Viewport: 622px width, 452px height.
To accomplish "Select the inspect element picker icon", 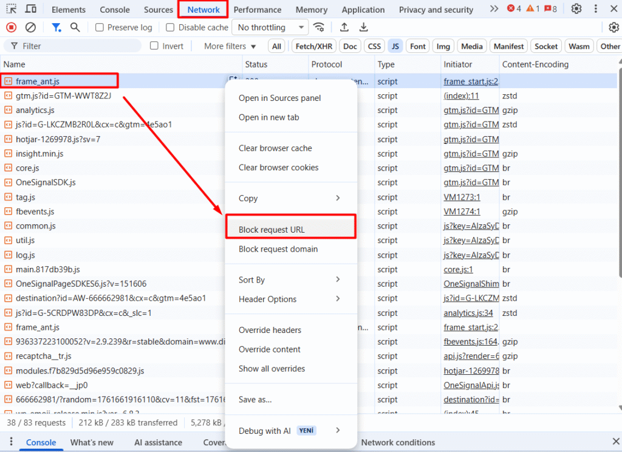I will click(11, 9).
